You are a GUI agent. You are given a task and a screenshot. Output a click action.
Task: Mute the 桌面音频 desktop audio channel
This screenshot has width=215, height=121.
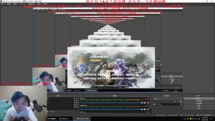pos(145,103)
